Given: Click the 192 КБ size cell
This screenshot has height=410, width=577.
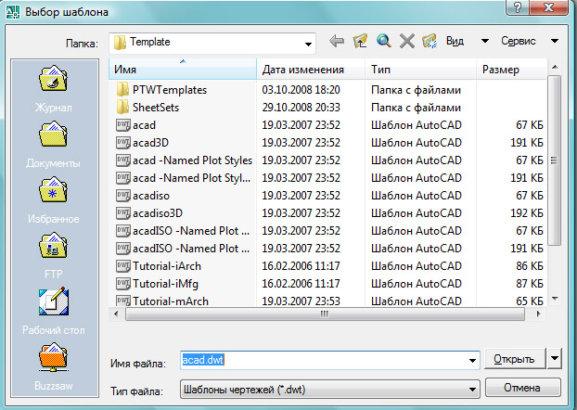Looking at the screenshot, I should (527, 213).
